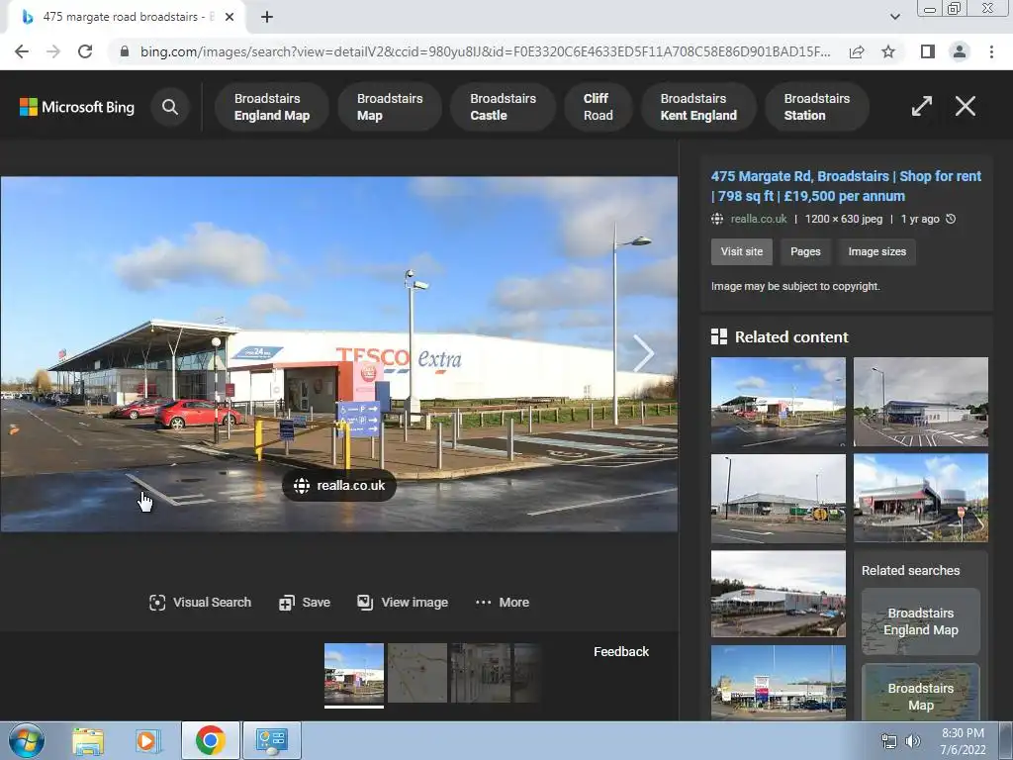Click the Feedback link
1013x760 pixels.
click(x=621, y=651)
